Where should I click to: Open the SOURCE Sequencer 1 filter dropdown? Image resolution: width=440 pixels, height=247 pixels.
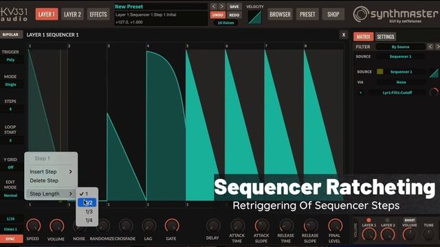(400, 56)
